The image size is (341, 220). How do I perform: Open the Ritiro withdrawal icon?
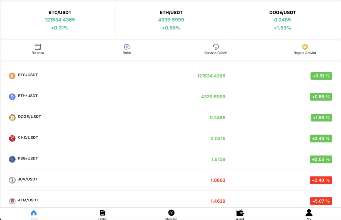click(127, 47)
